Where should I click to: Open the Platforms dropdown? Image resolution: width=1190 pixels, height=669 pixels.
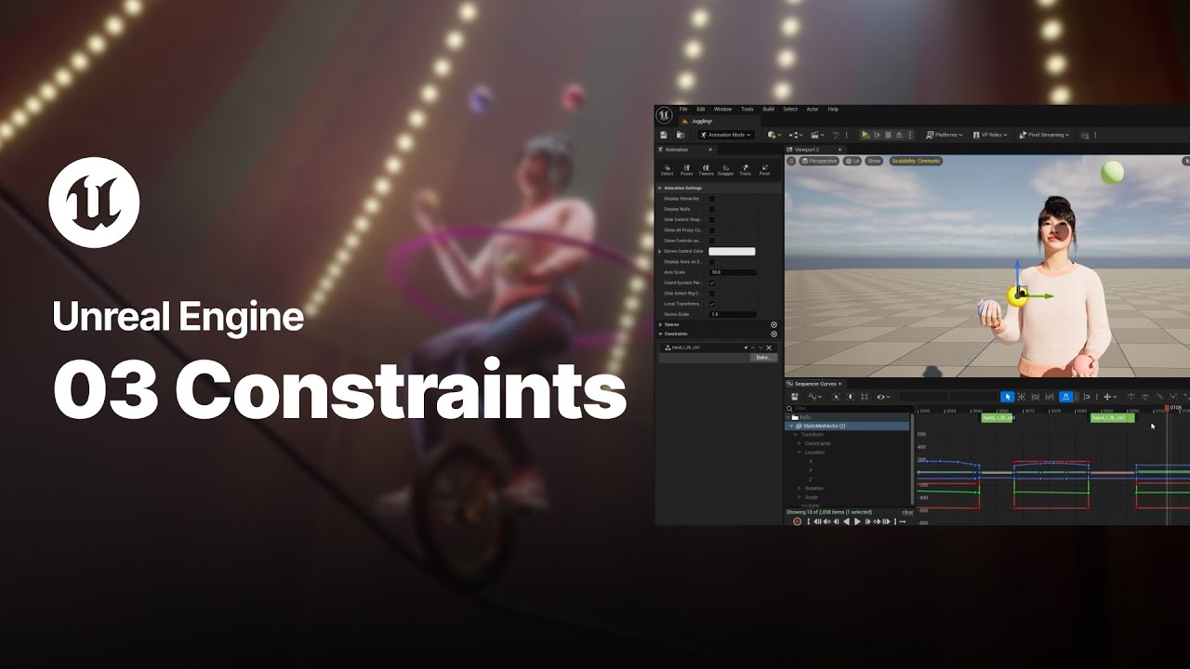944,135
